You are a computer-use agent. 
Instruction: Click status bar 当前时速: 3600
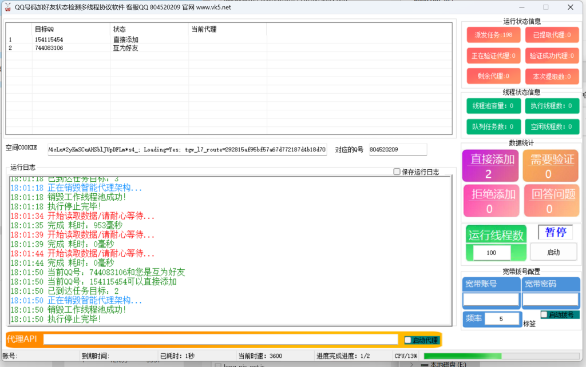pyautogui.click(x=260, y=356)
